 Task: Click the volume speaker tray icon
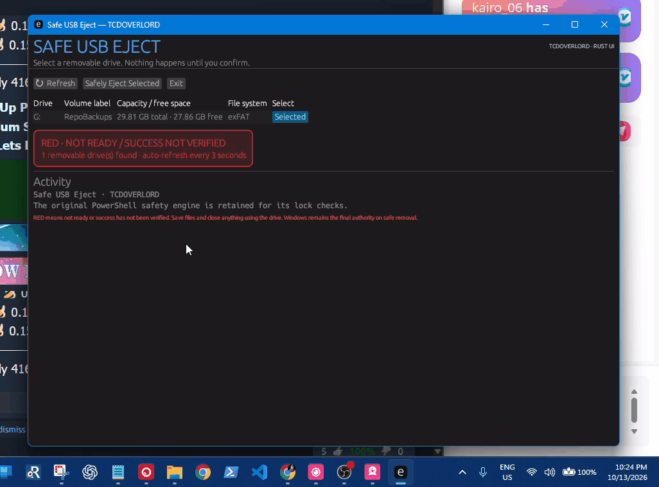549,472
